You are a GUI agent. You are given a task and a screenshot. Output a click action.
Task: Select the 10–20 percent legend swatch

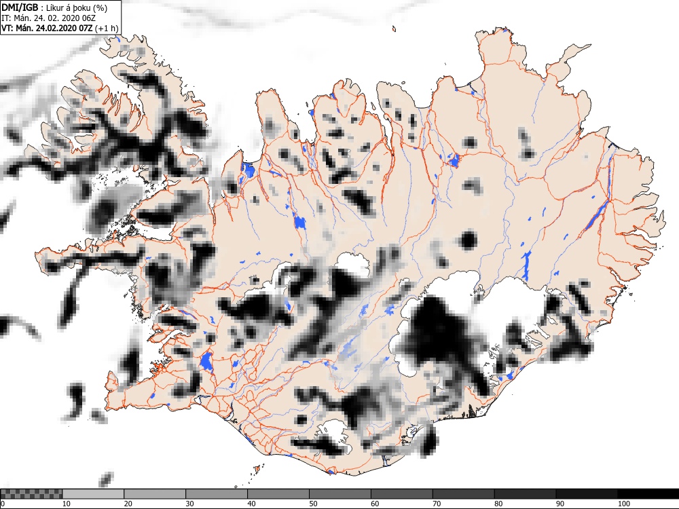93,494
